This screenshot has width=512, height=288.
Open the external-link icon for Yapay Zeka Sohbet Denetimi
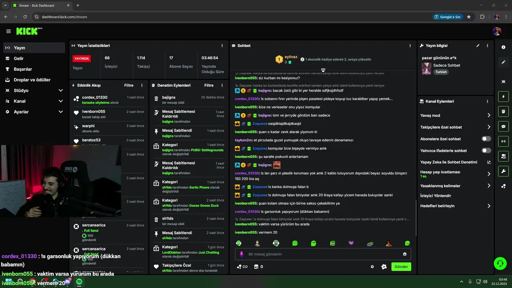pyautogui.click(x=488, y=162)
